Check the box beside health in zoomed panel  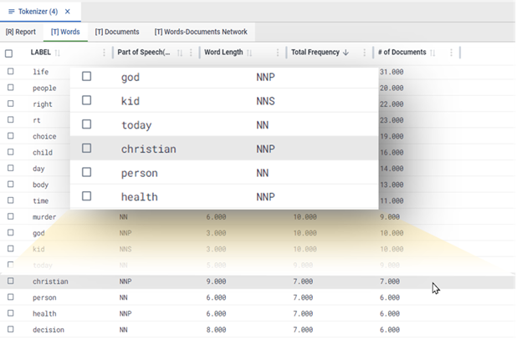(86, 196)
